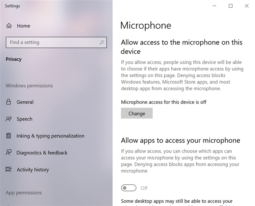
Task: Click the Inking & typing clipboard icon
Action: point(8,136)
